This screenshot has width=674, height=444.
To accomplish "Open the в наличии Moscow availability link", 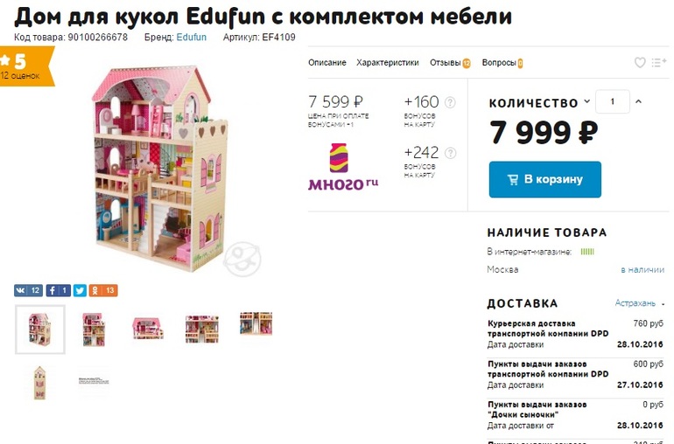I will coord(642,270).
